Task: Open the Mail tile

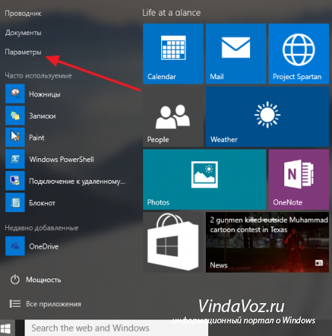Action: 236,54
